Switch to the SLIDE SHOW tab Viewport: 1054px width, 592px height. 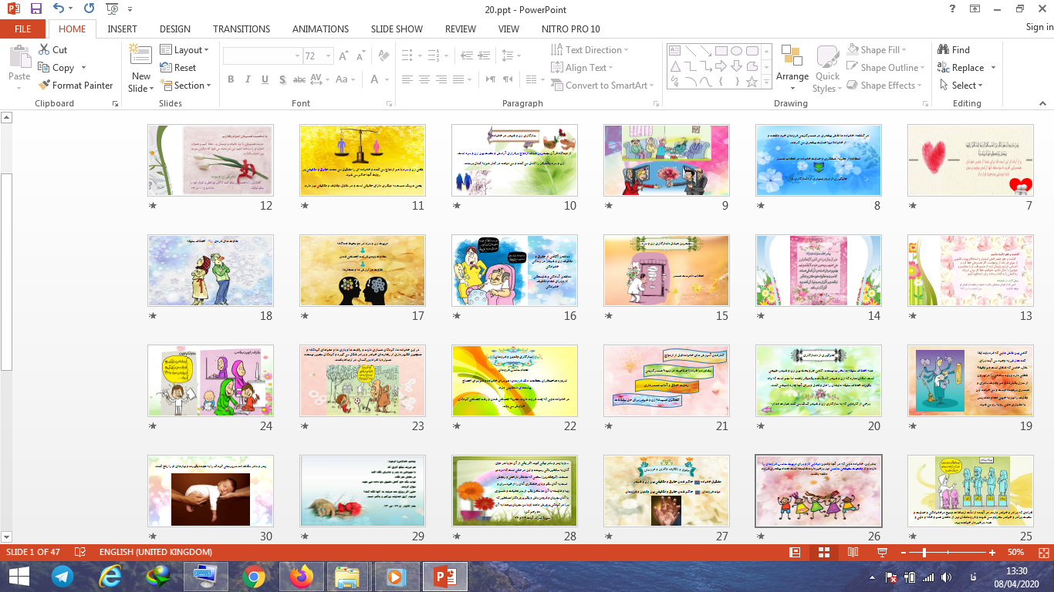tap(397, 29)
